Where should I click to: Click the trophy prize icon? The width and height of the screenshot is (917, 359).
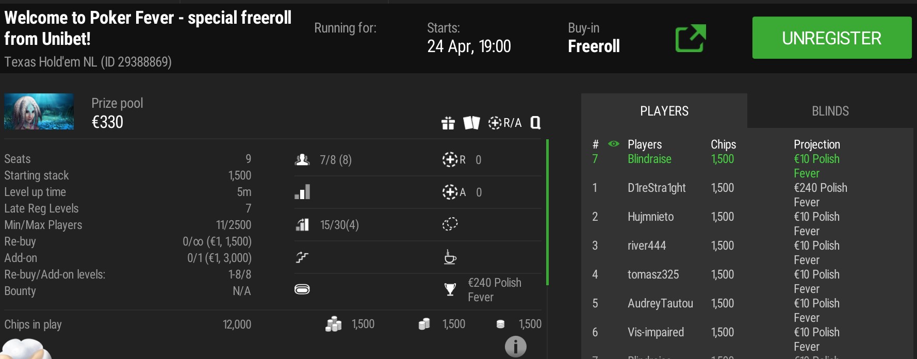tap(450, 289)
